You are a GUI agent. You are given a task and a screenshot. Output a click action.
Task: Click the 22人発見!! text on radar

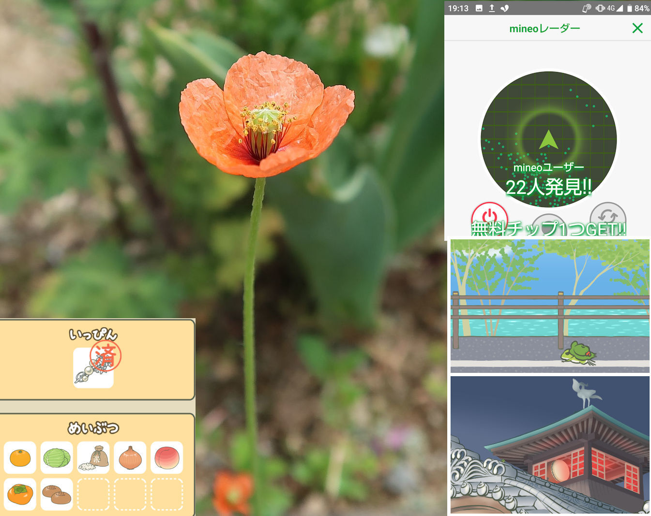[x=548, y=187]
